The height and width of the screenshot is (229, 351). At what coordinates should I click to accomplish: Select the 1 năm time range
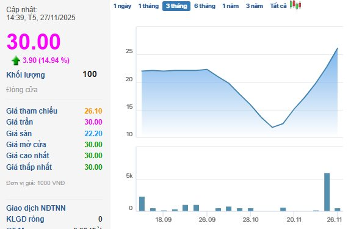point(230,6)
